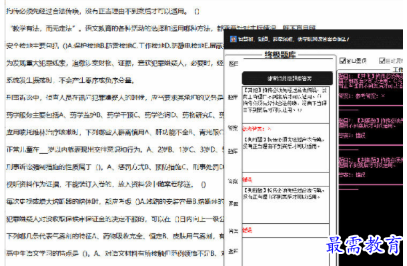
Task: Click 答案1: 参考答案: × in the black log
Action: 362,96
